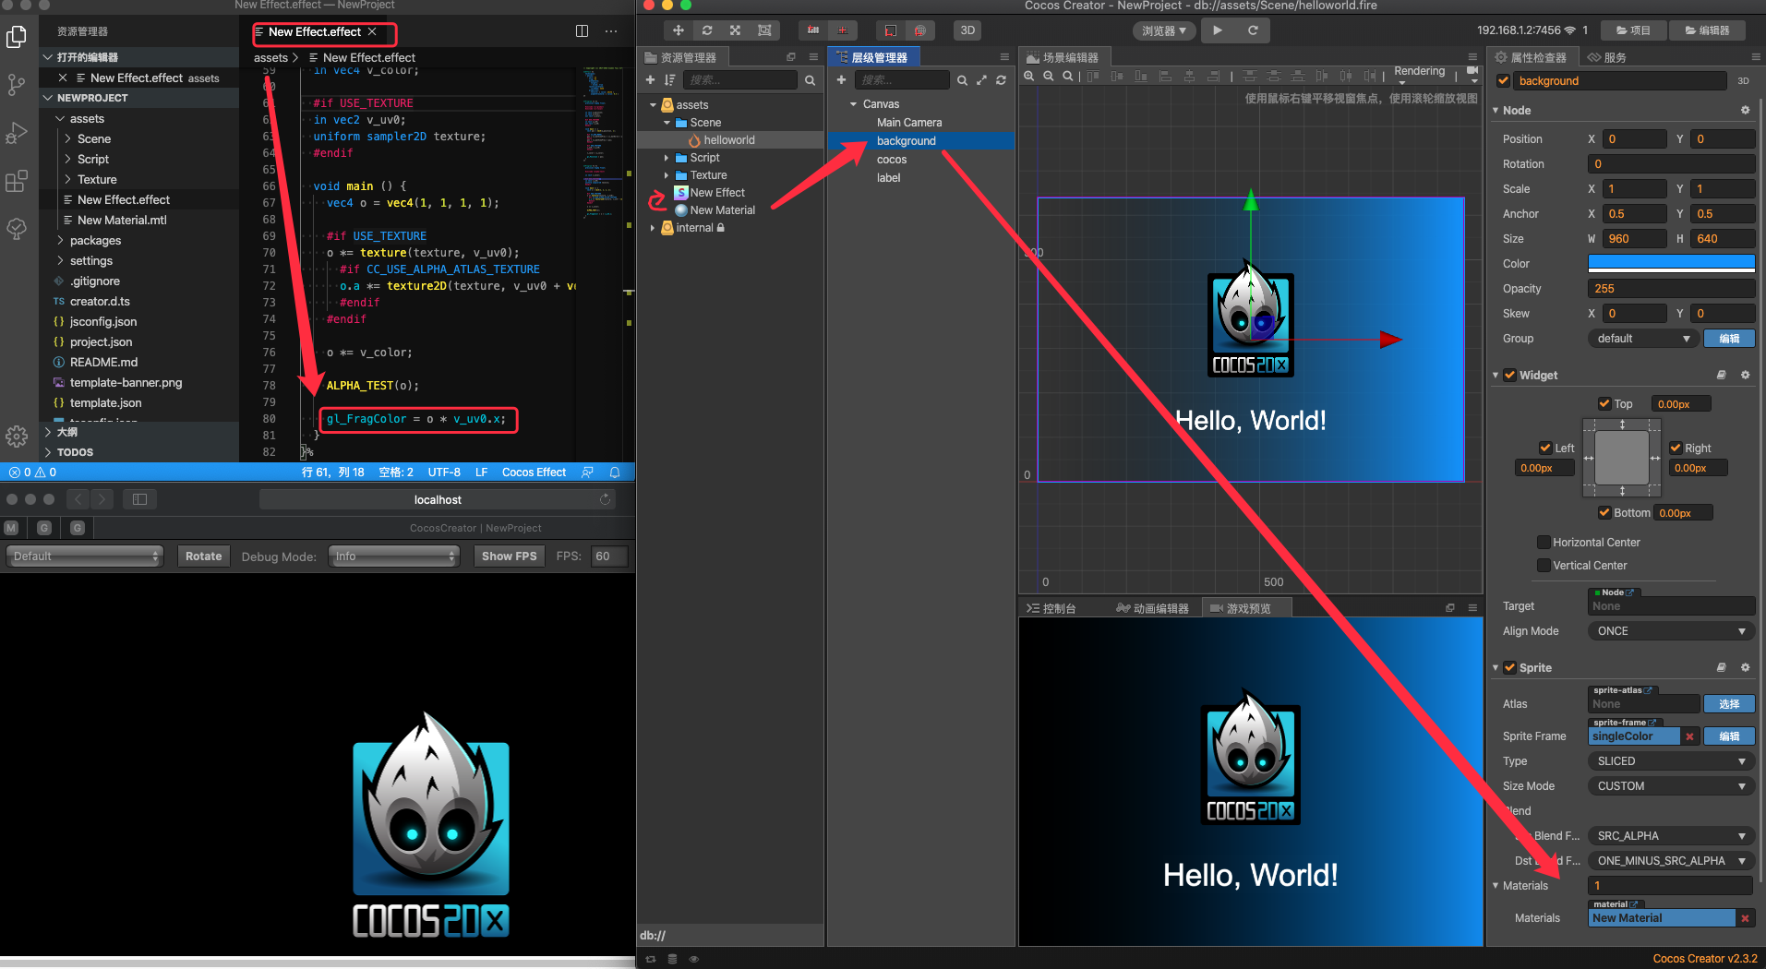The image size is (1766, 969).
Task: Refresh the hierarchy panel
Action: pos(1001,80)
